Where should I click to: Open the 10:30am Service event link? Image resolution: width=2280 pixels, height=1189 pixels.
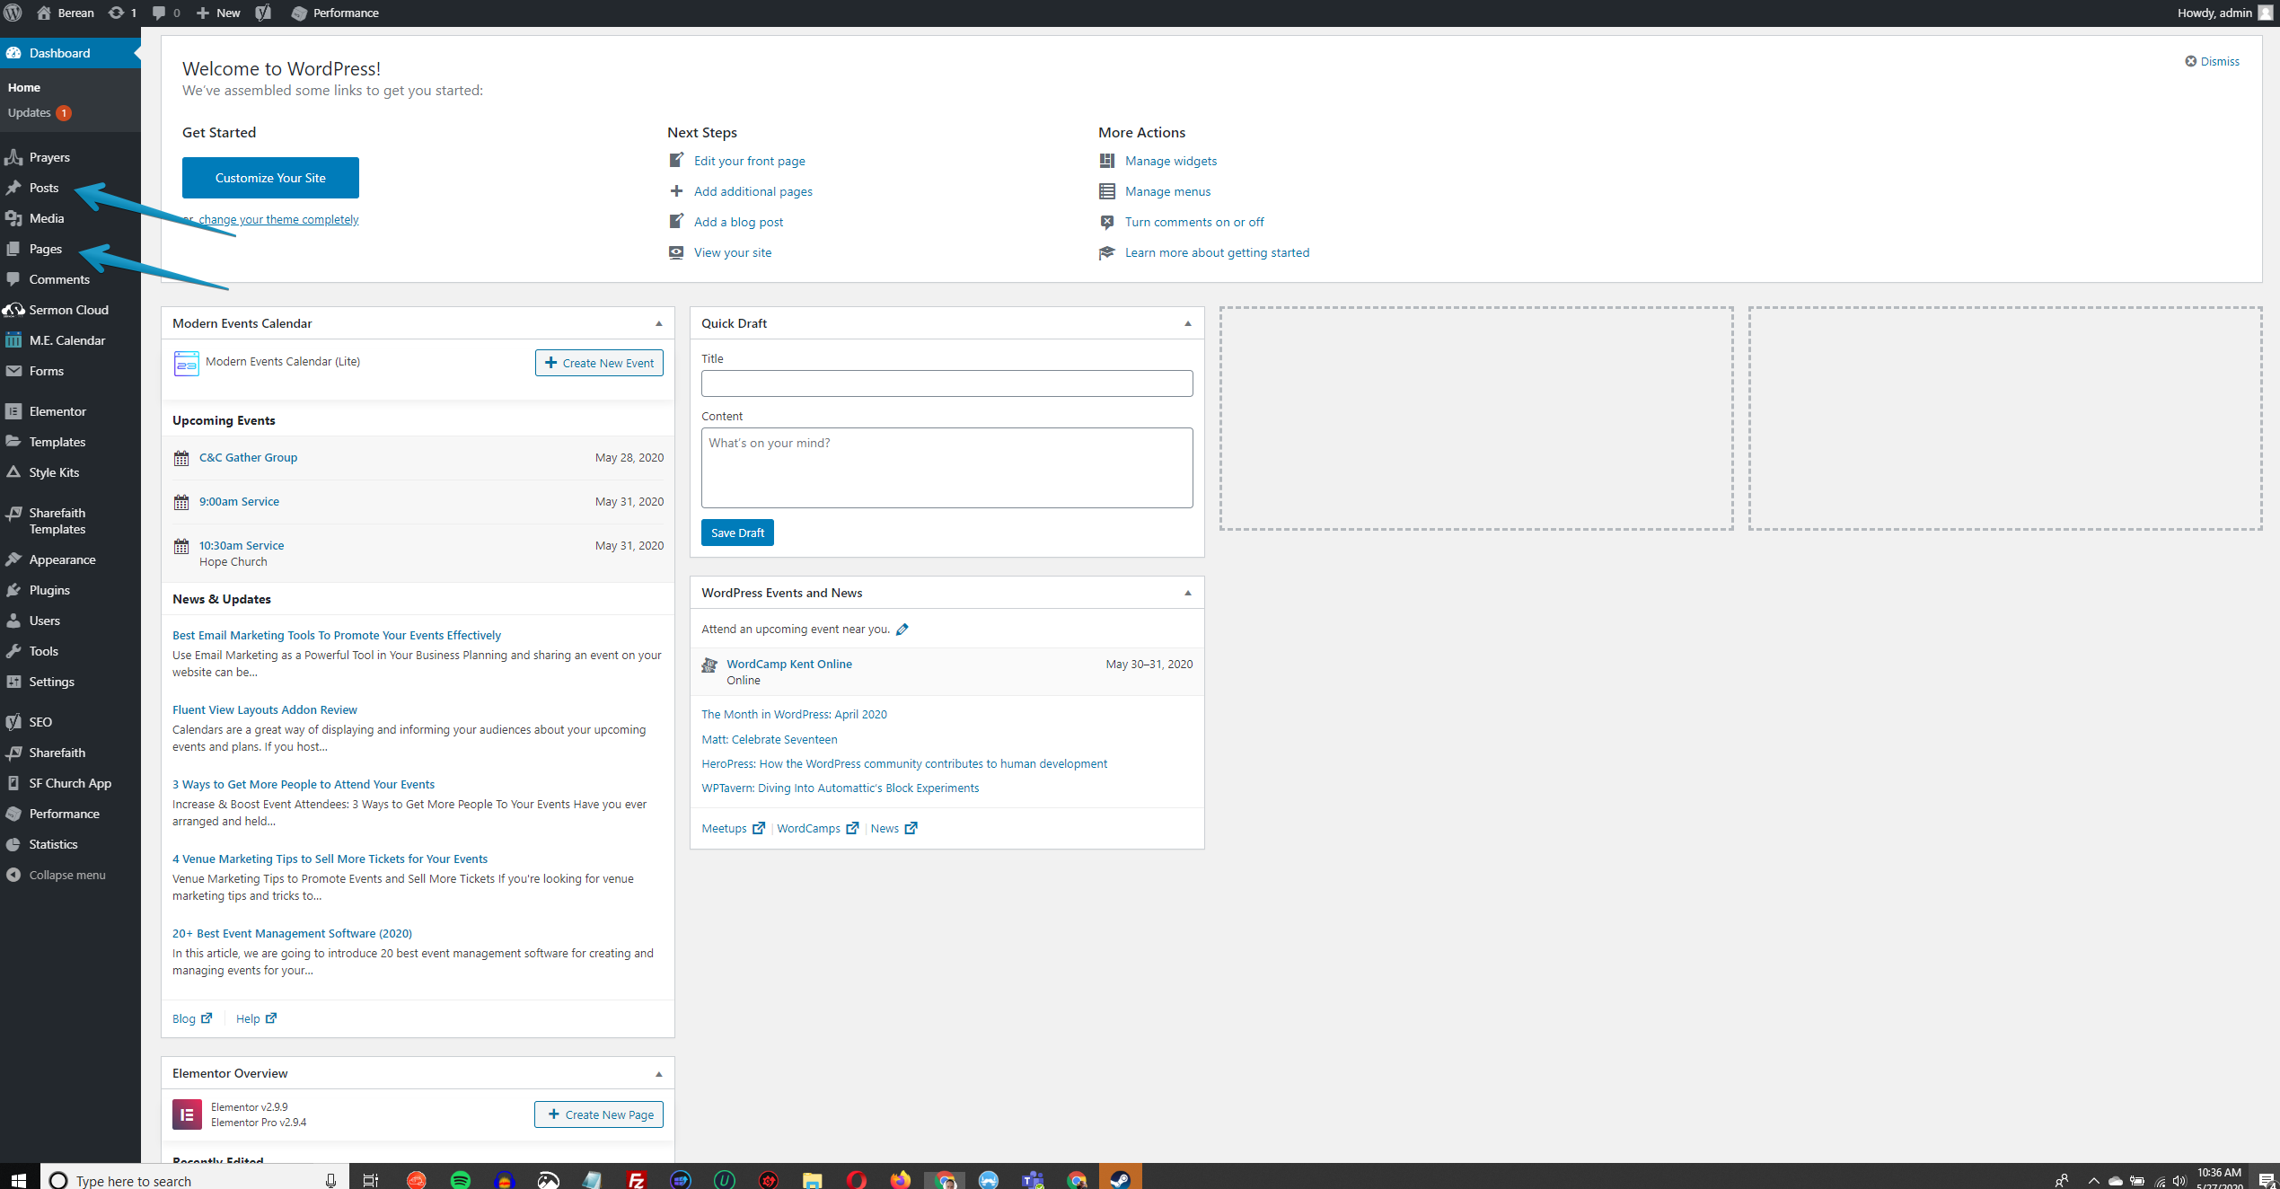(242, 545)
